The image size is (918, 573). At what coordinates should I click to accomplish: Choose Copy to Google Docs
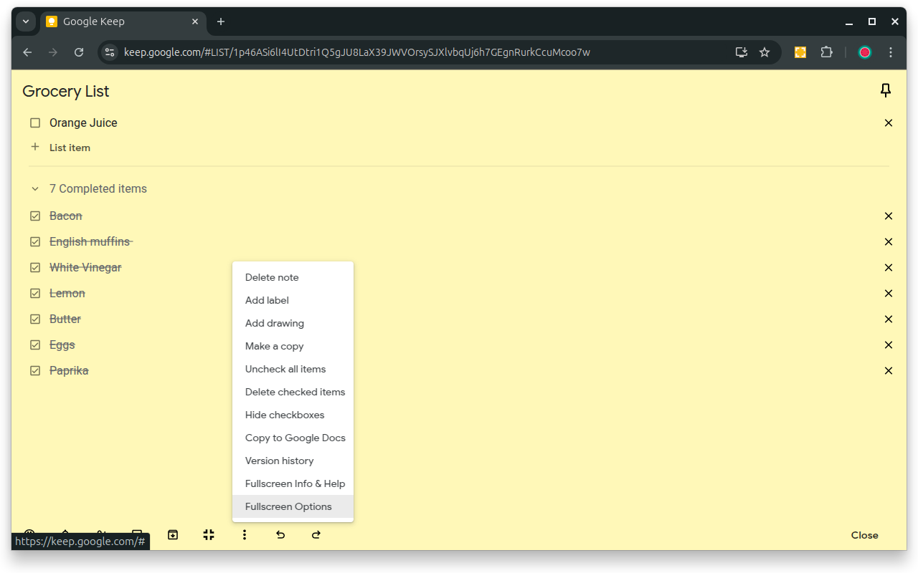[295, 438]
